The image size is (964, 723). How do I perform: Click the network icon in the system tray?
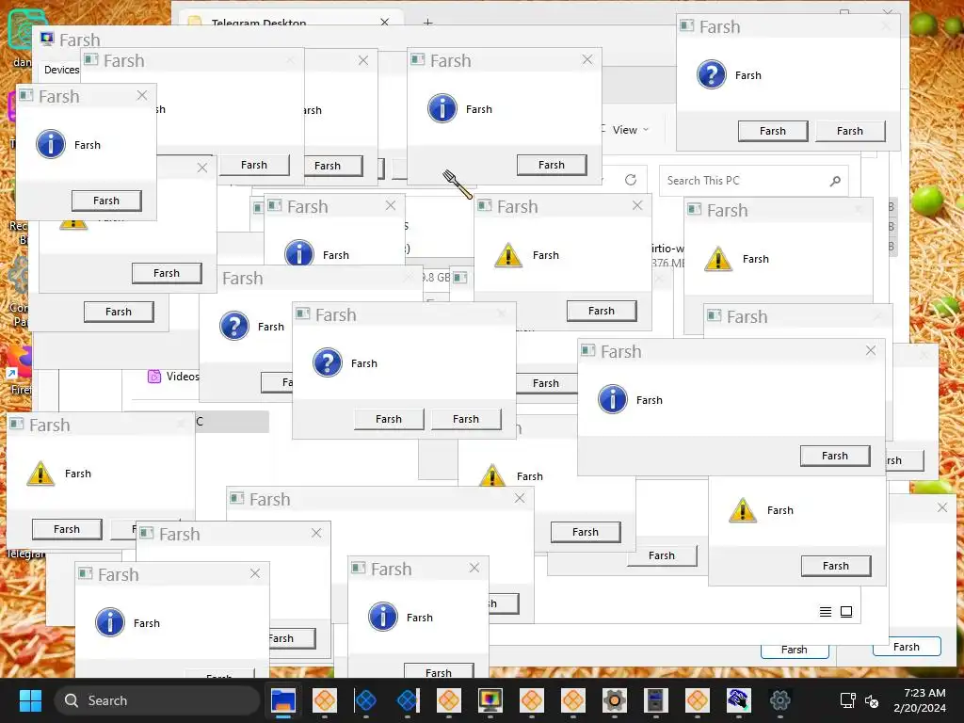(x=848, y=699)
